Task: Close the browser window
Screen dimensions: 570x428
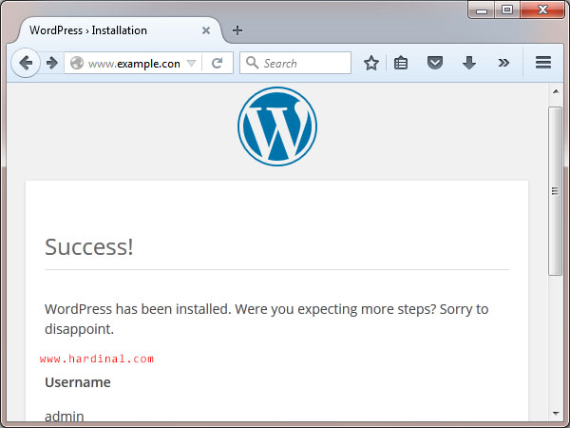Action: (x=542, y=10)
